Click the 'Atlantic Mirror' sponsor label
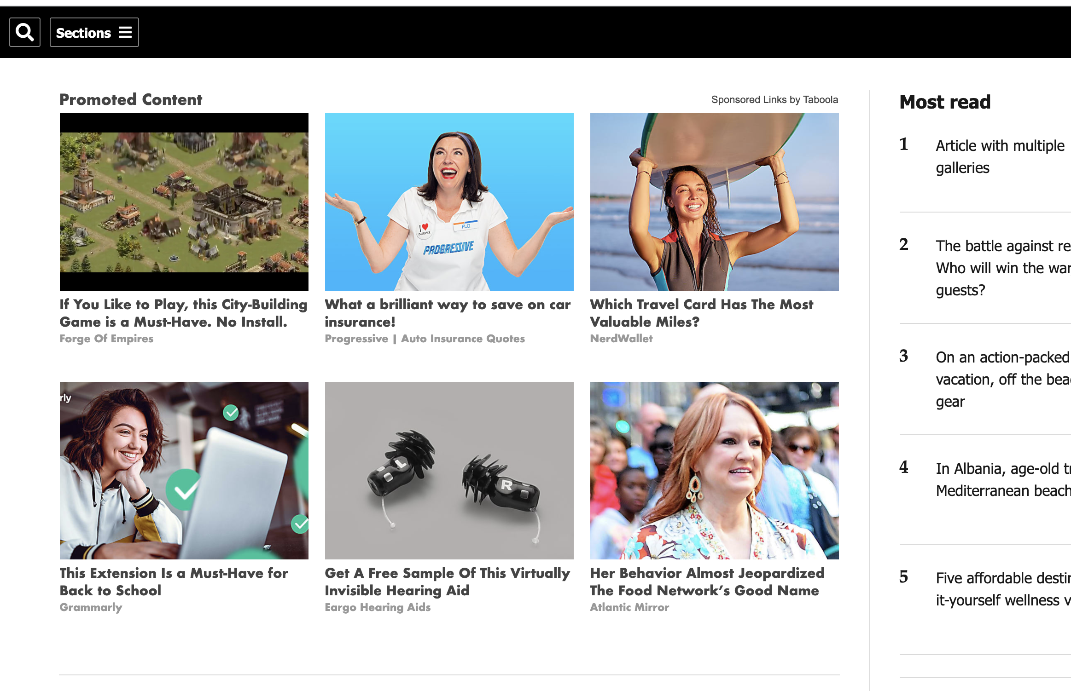Image resolution: width=1071 pixels, height=691 pixels. tap(629, 607)
